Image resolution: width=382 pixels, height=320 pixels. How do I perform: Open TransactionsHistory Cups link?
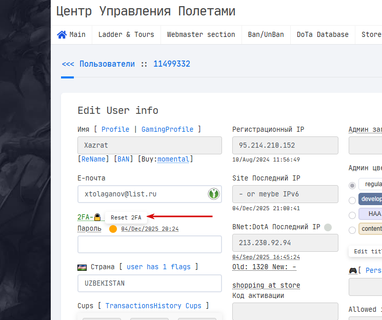(153, 306)
